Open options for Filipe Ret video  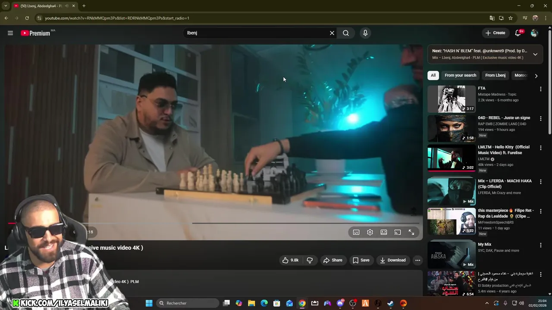point(540,211)
